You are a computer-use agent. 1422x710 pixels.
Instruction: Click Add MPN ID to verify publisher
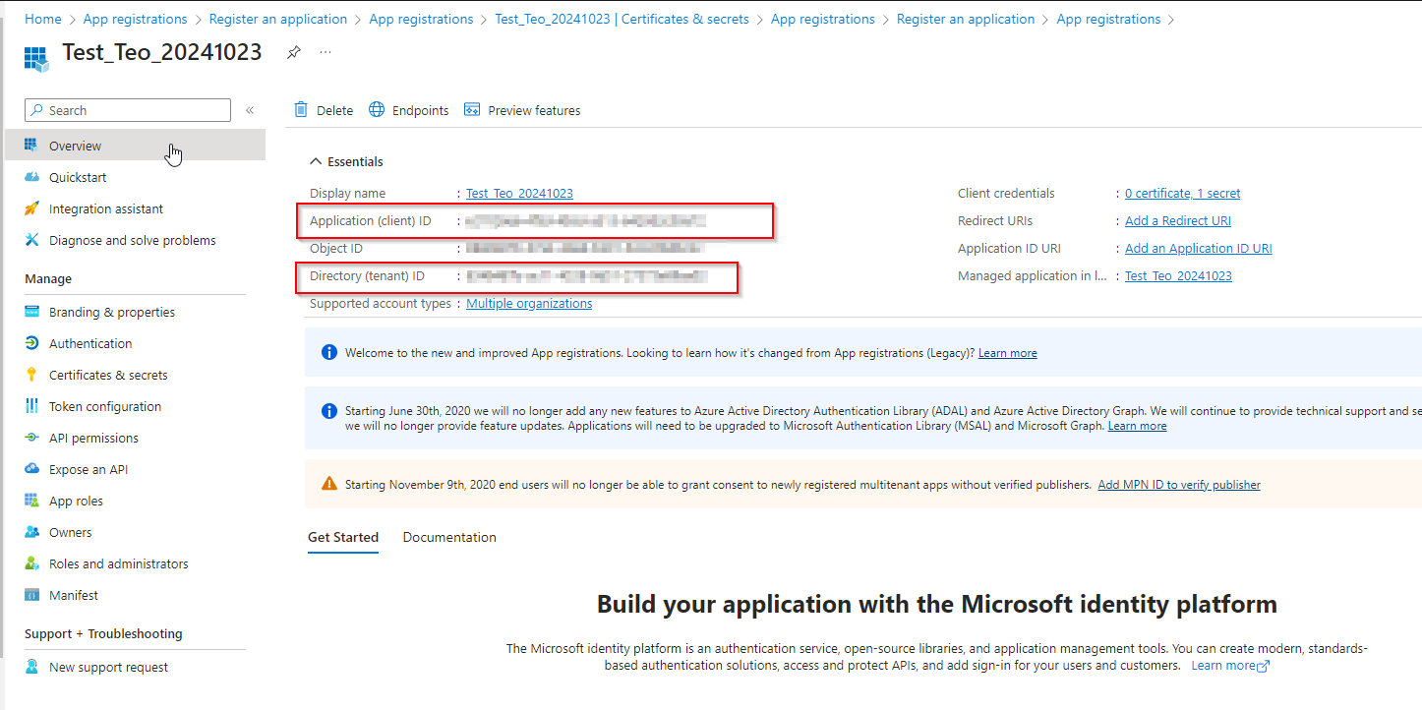pyautogui.click(x=1178, y=485)
